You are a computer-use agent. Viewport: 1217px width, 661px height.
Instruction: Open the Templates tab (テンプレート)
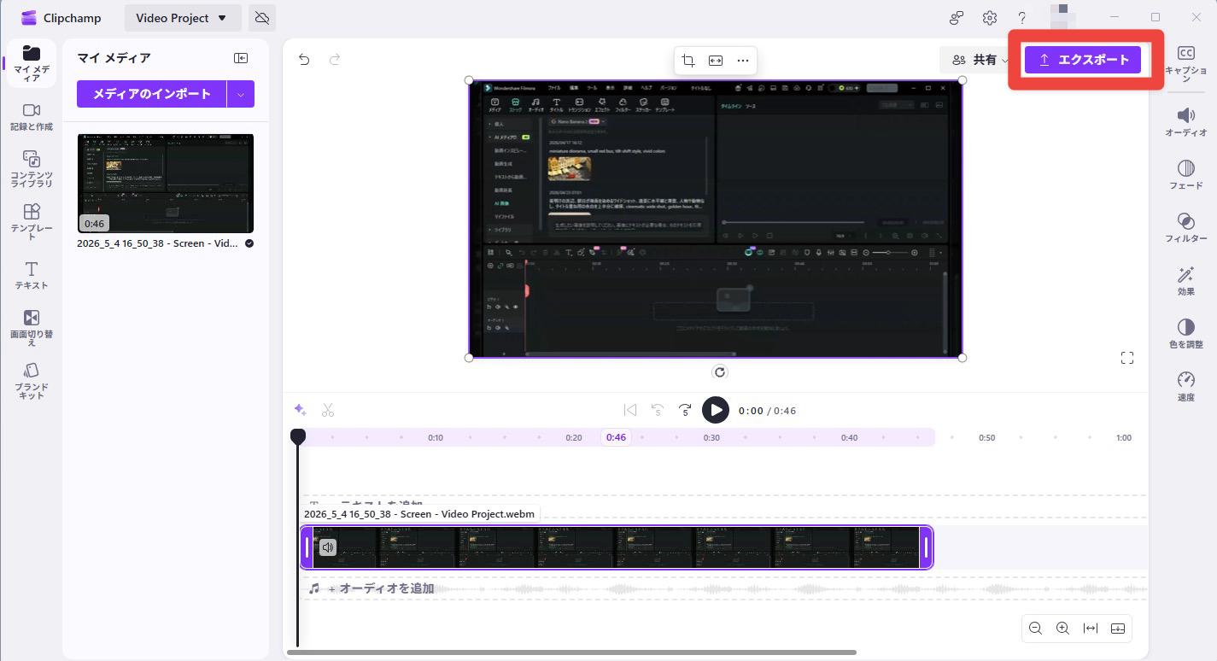(31, 221)
